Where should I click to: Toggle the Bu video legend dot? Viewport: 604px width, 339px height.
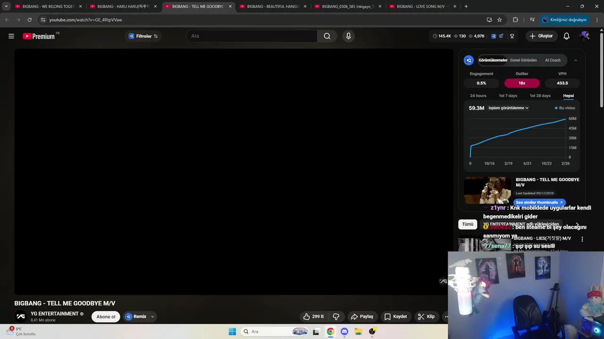556,108
